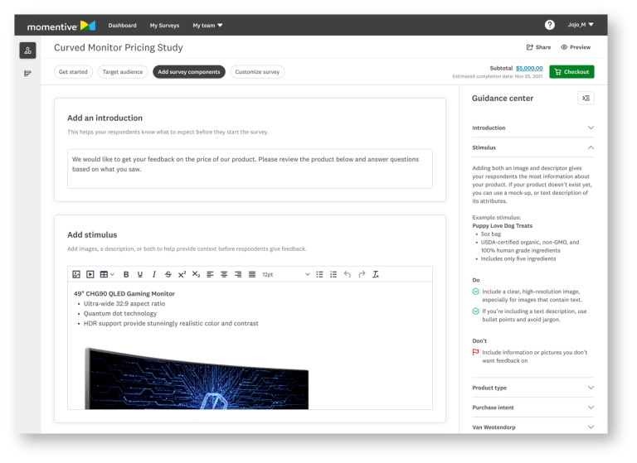Open My Surveys in top navigation
Screen dimensions: 637x463
click(164, 25)
